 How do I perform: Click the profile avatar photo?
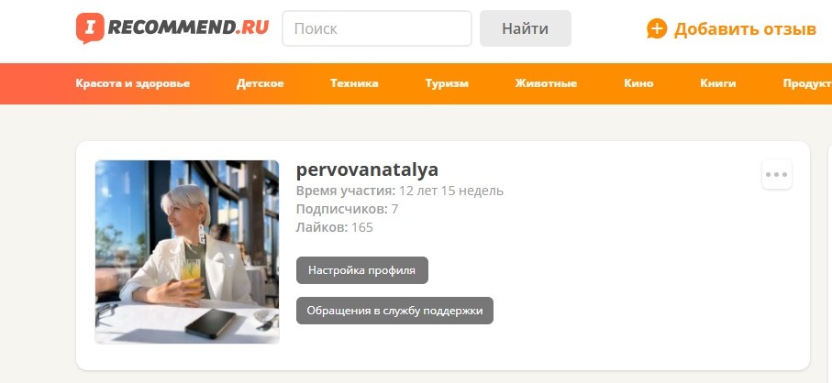[187, 252]
